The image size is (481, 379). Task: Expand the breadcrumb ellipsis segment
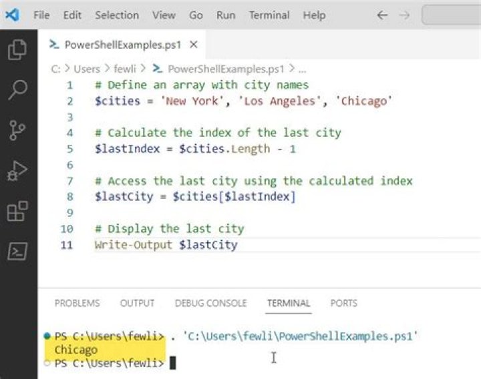click(302, 69)
